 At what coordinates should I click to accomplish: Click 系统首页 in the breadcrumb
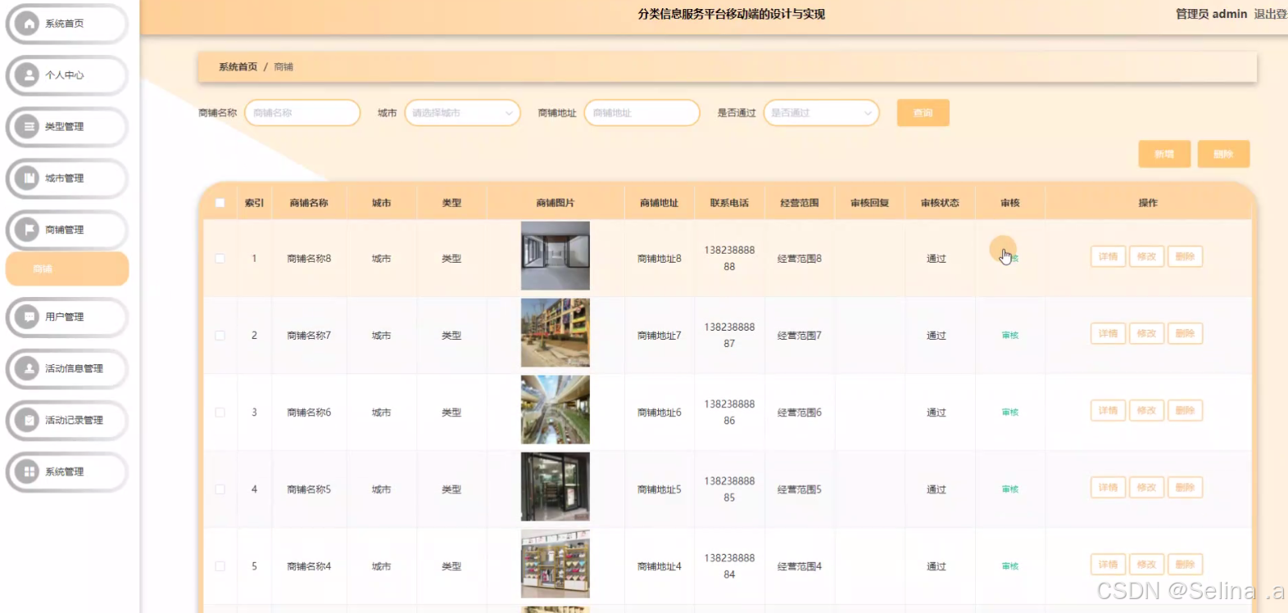238,67
